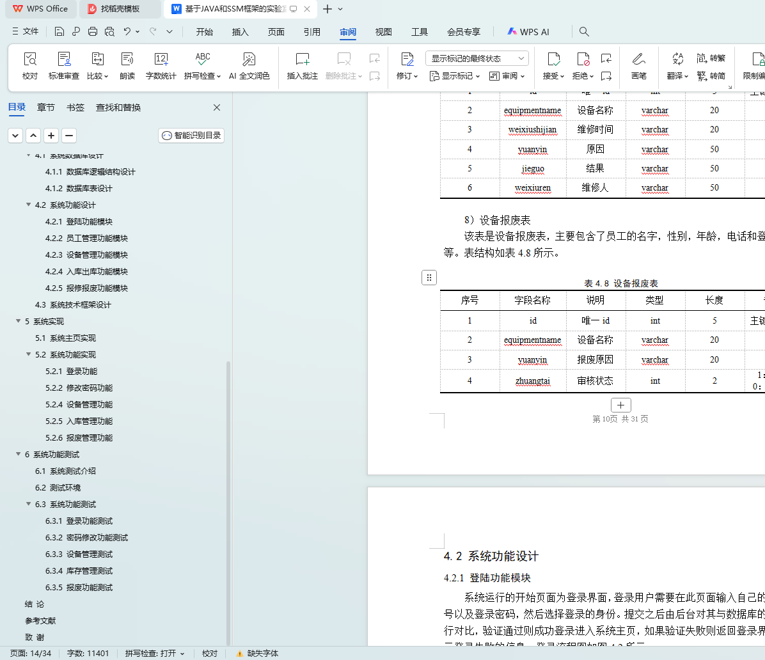Open print preview icon

[110, 32]
